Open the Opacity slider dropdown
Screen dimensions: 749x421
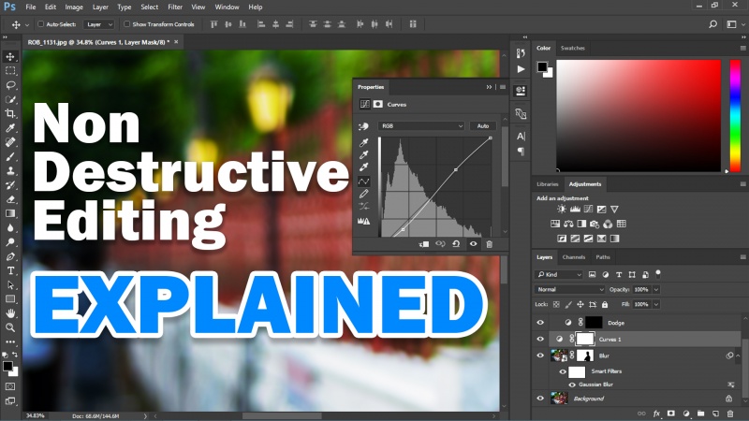tap(656, 289)
